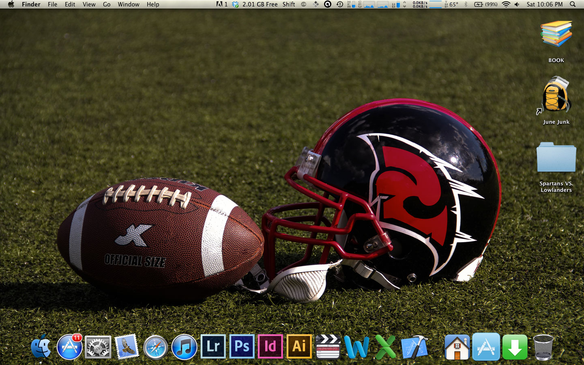The width and height of the screenshot is (584, 365).
Task: Click the CPU usage graph in menu bar
Action: (368, 4)
